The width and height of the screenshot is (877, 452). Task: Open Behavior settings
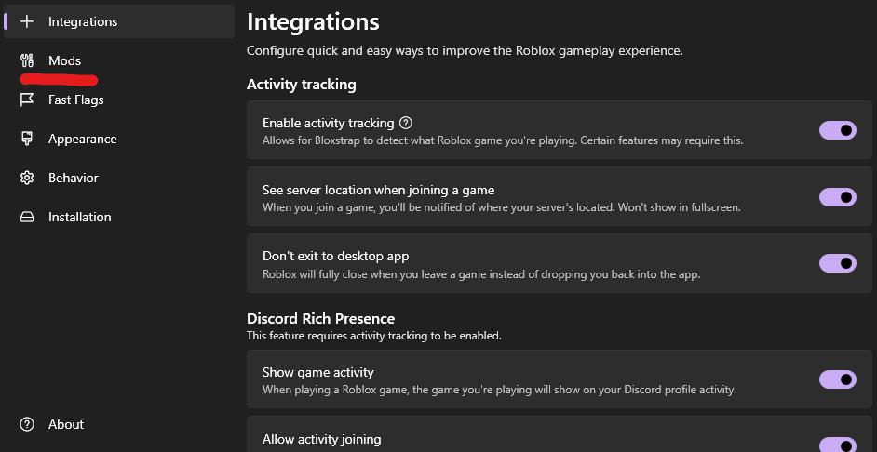click(73, 178)
